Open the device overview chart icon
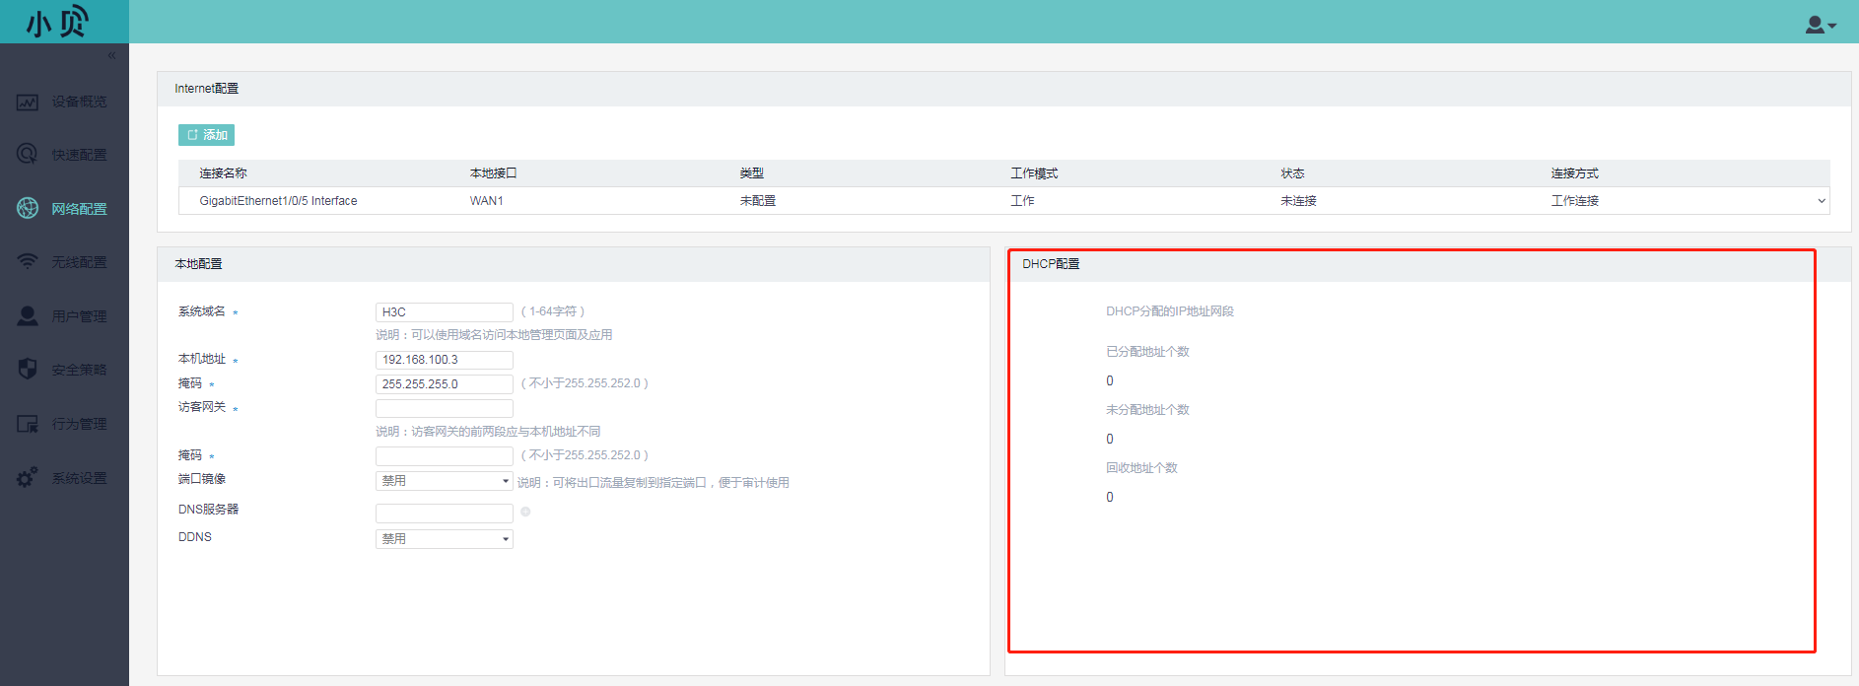The width and height of the screenshot is (1859, 686). point(28,102)
